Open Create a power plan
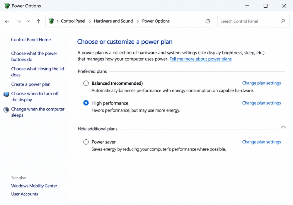Image resolution: width=293 pixels, height=205 pixels. point(31,84)
